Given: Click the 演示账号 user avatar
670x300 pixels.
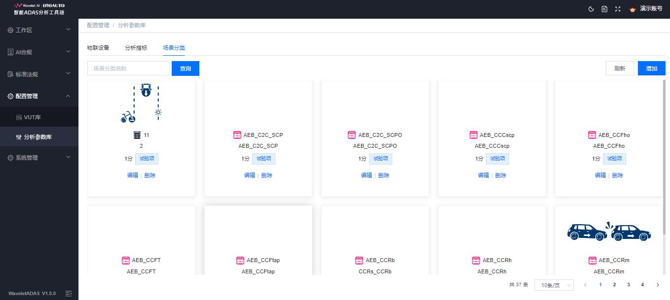Looking at the screenshot, I should [633, 9].
